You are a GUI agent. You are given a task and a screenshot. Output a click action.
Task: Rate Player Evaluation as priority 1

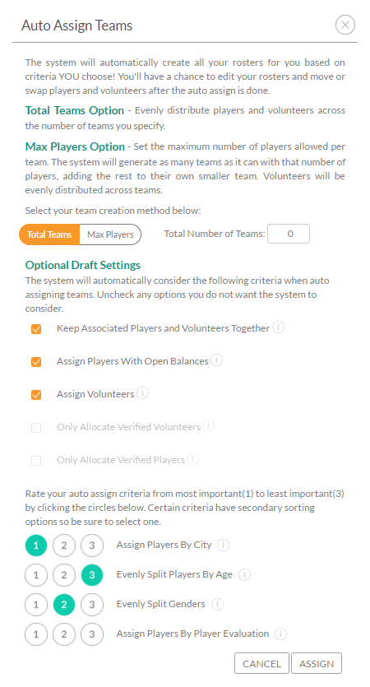(36, 634)
